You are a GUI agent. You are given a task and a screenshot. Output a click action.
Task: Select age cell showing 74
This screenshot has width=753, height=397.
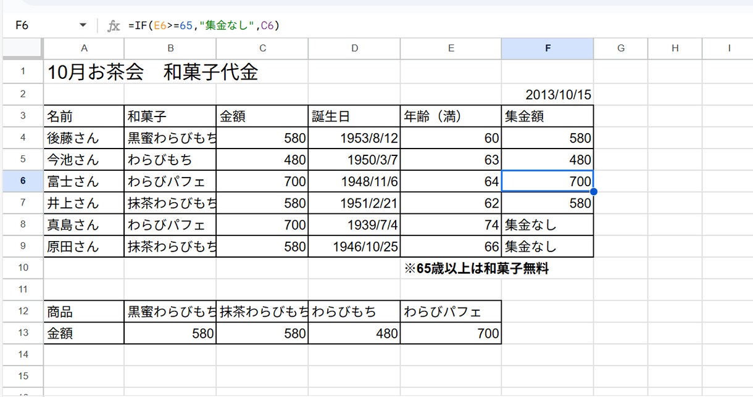[451, 225]
